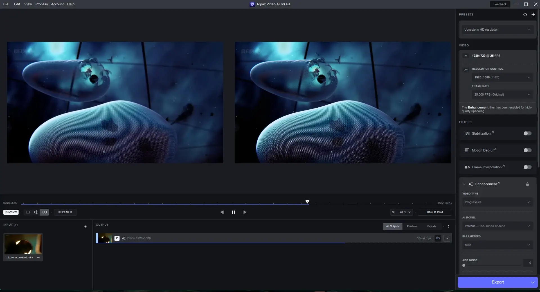
Task: Click the Add Noise slider handle
Action: click(464, 265)
